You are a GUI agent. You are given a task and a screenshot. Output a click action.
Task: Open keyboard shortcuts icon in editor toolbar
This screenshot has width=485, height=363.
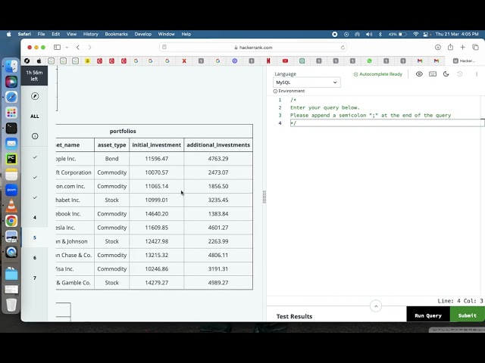[433, 74]
